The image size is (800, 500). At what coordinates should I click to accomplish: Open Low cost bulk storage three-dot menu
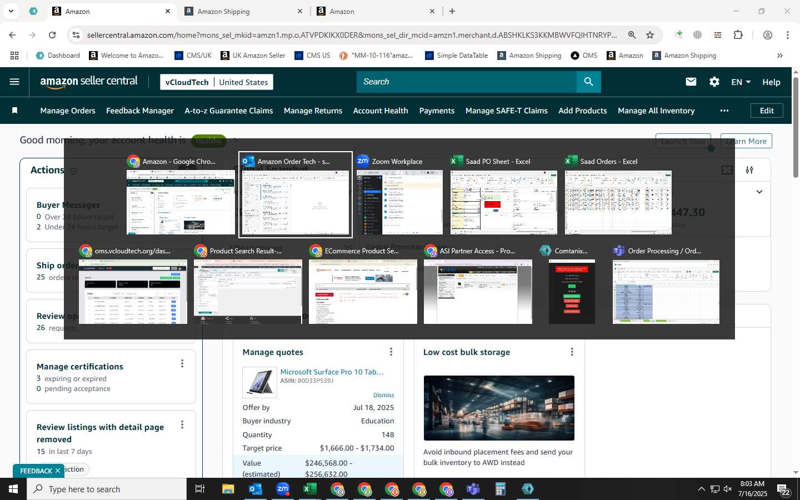[572, 352]
